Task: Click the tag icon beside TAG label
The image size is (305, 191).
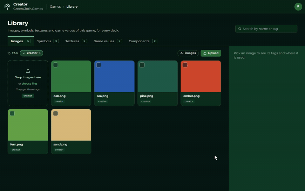Action: pyautogui.click(x=9, y=53)
